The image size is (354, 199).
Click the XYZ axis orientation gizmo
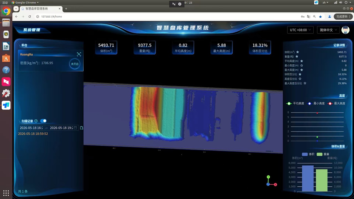tap(271, 181)
